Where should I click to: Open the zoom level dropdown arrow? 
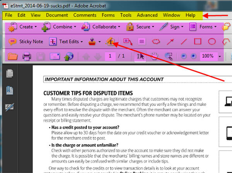pos(220,56)
